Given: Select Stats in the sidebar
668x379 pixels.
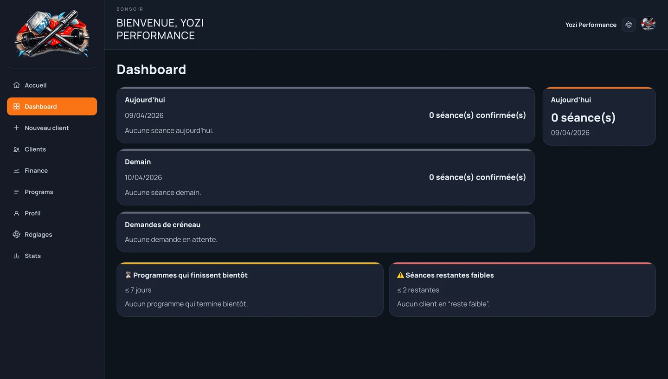Looking at the screenshot, I should pos(33,256).
